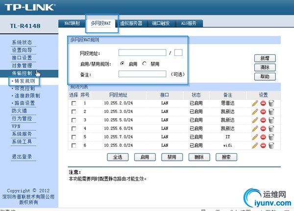Select the 启用 radio button
Image resolution: width=294 pixels, height=211 pixels.
pos(122,64)
